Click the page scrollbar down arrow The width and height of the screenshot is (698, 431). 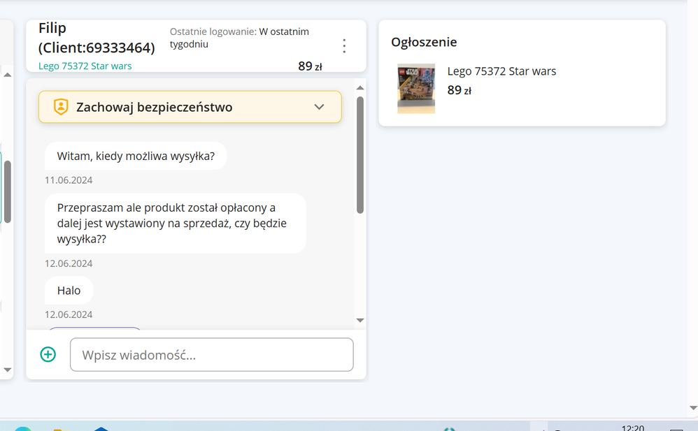693,408
